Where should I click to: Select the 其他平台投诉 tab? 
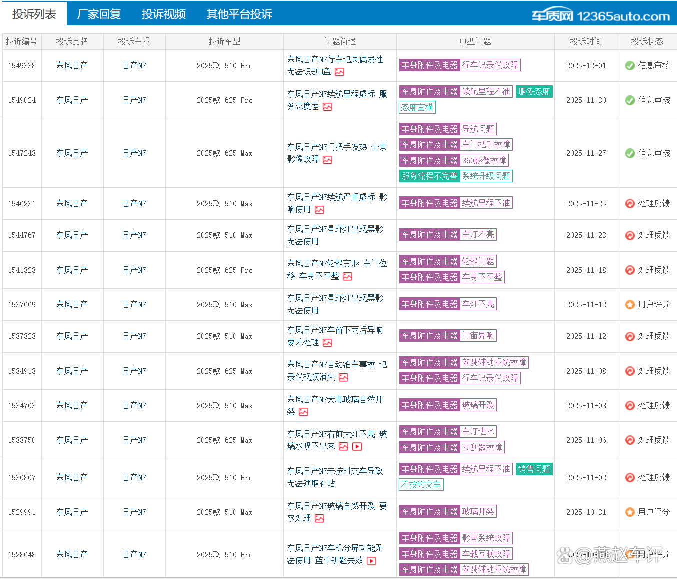pyautogui.click(x=239, y=14)
